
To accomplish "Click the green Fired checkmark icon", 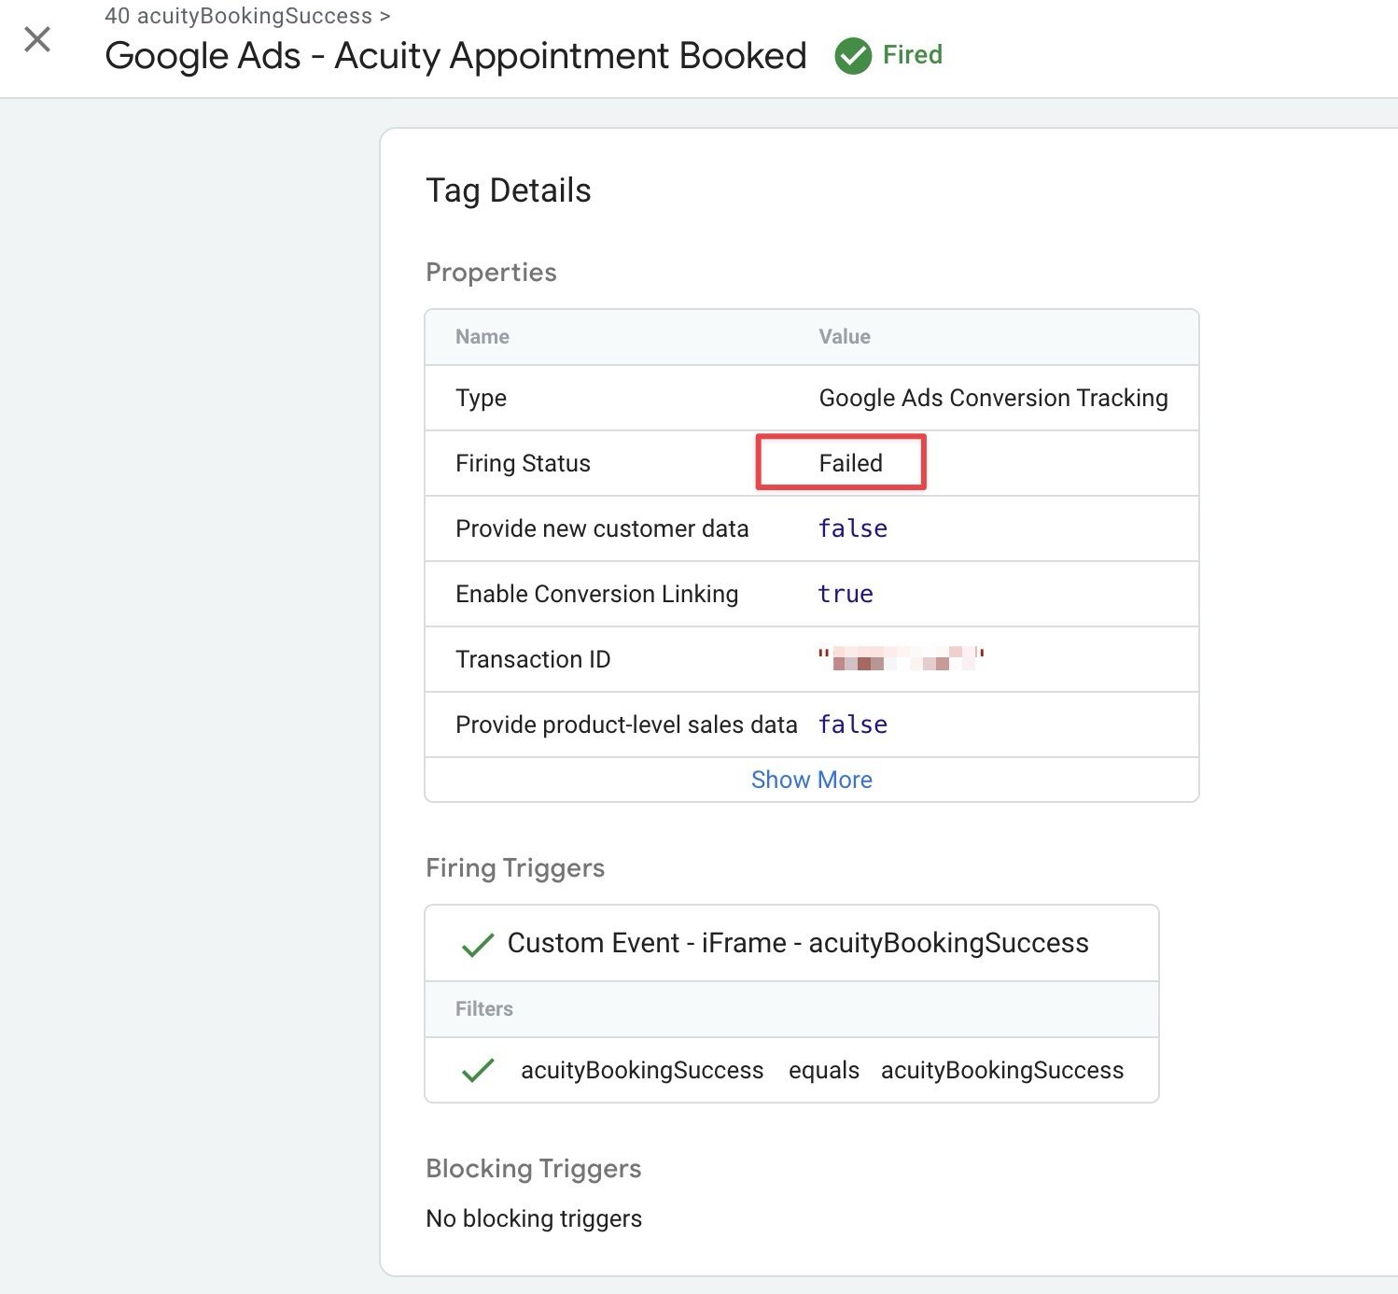I will [x=853, y=56].
